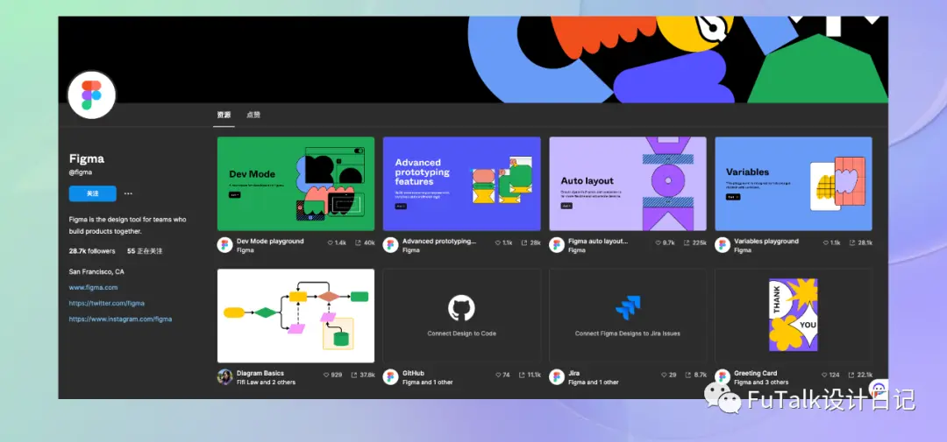Like the Dev Mode playground heart icon
Image resolution: width=947 pixels, height=442 pixels.
tap(331, 242)
